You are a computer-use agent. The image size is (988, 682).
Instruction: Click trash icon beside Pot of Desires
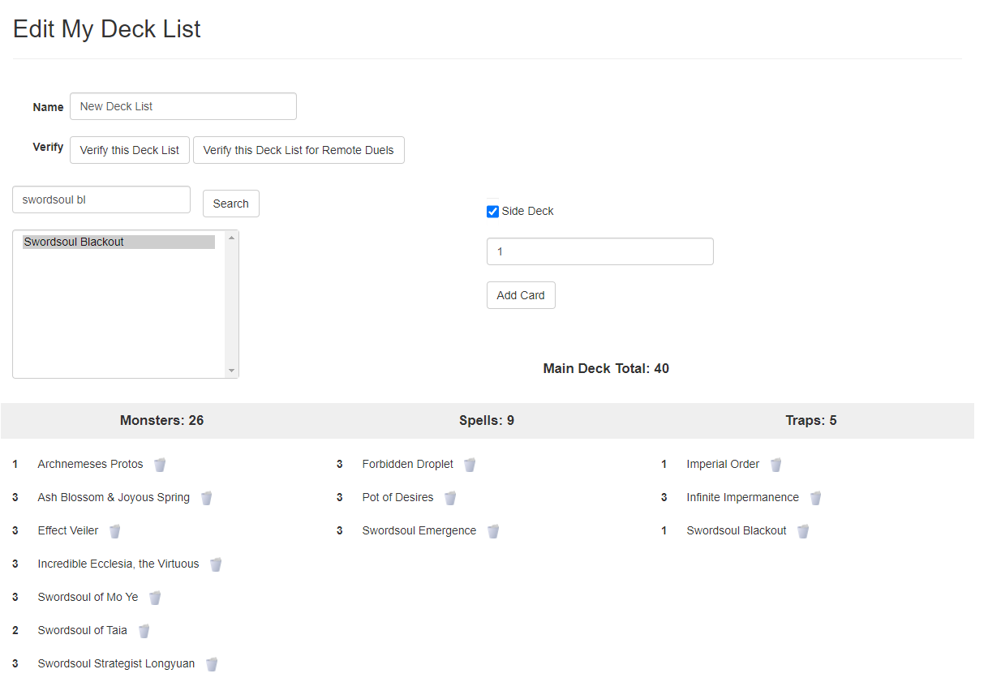(450, 498)
